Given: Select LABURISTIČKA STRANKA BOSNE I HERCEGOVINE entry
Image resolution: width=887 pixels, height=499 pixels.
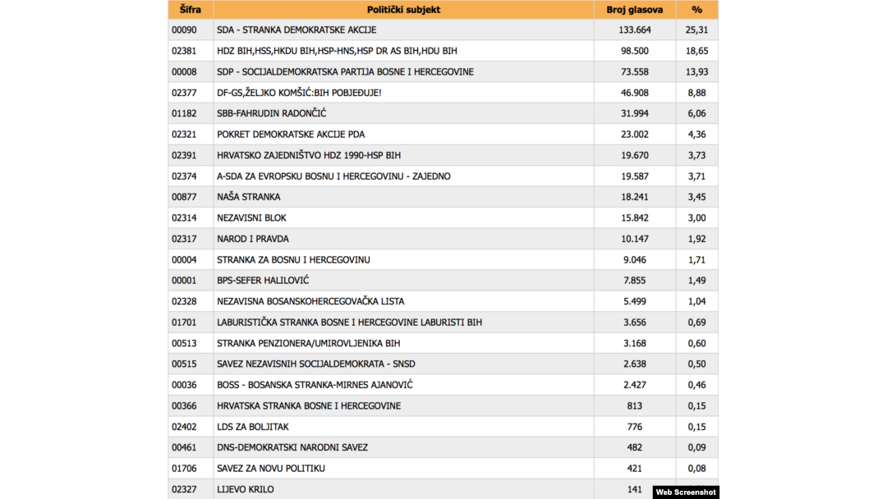Looking at the screenshot, I should 350,322.
